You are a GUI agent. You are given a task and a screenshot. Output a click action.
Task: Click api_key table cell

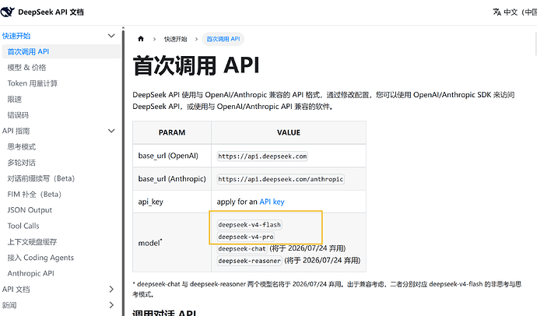pos(172,202)
